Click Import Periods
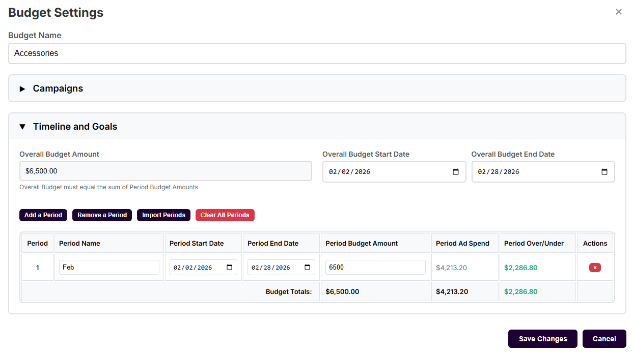 click(163, 215)
